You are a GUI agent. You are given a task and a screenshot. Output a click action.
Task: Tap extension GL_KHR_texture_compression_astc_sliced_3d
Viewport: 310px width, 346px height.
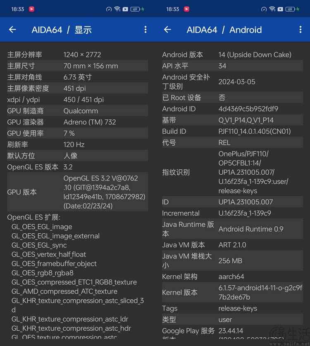(x=78, y=305)
